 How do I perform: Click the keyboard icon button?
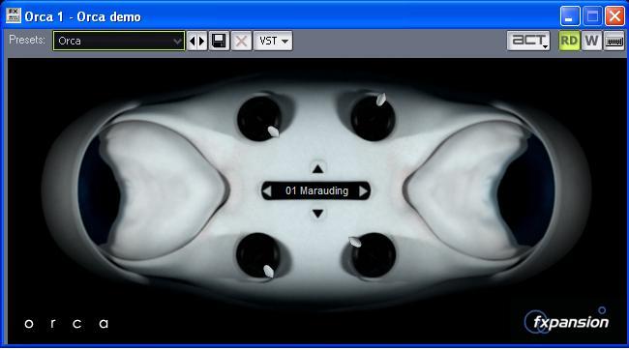click(614, 41)
